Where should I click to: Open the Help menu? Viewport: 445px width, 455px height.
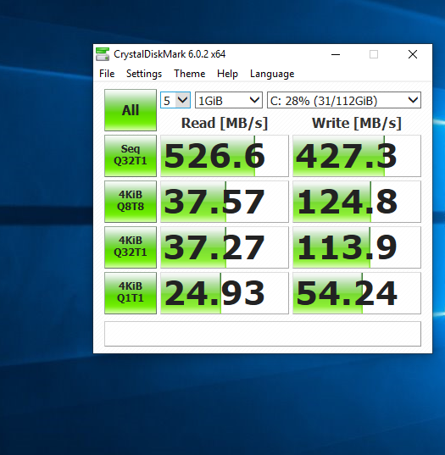(x=227, y=74)
